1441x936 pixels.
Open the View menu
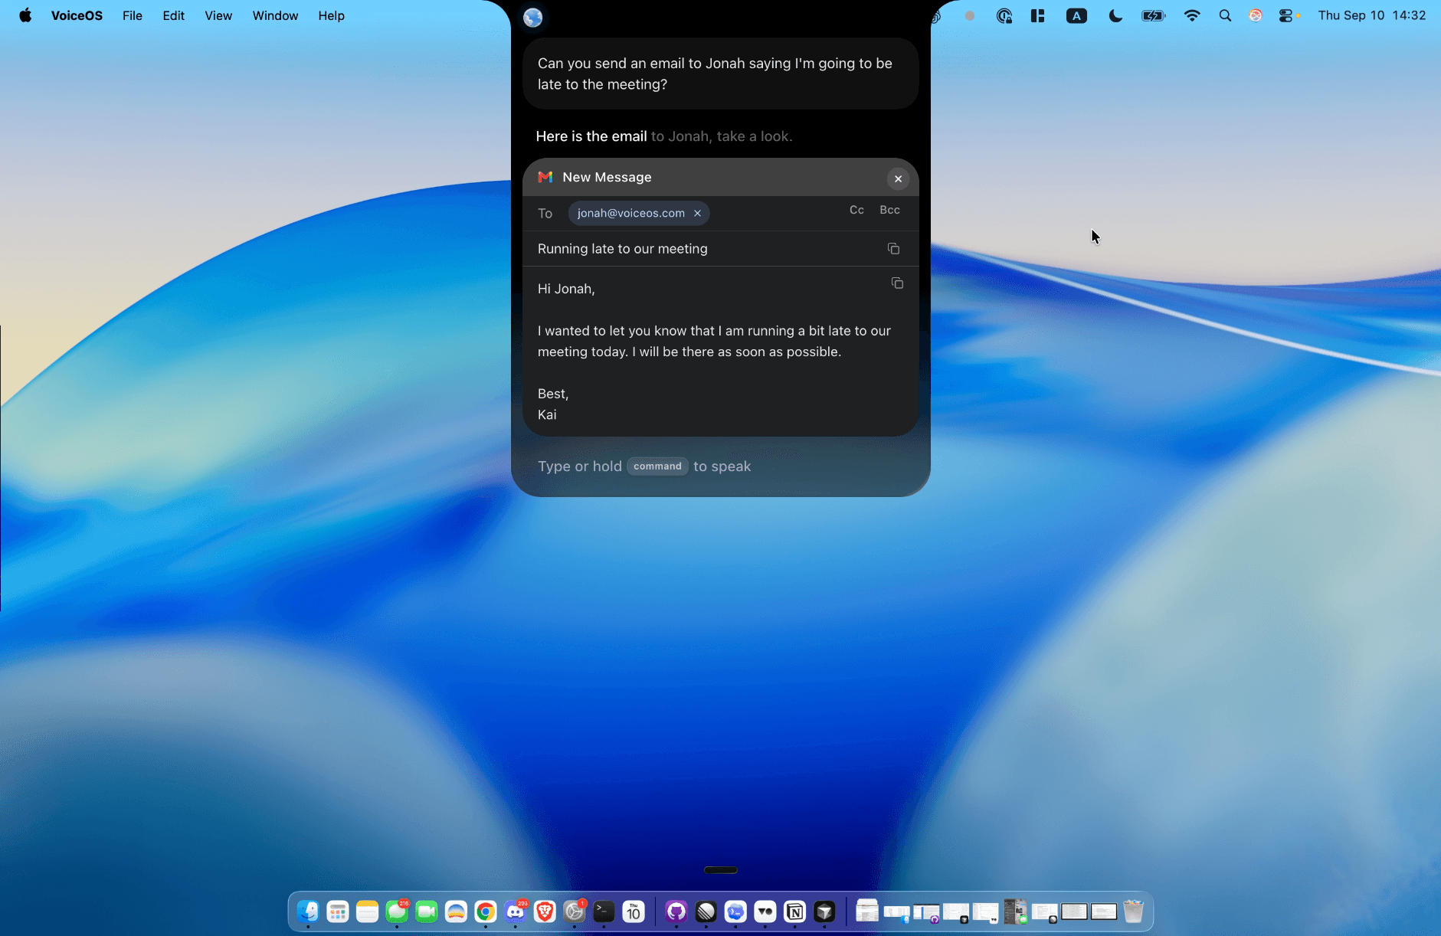218,15
